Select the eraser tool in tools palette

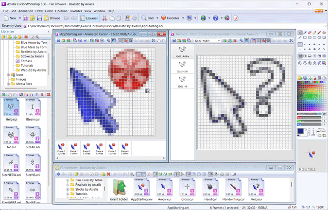coord(310,33)
